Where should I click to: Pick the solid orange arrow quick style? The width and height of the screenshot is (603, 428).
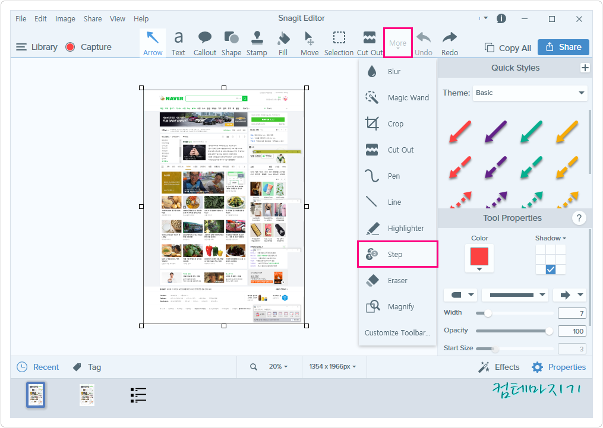point(567,132)
